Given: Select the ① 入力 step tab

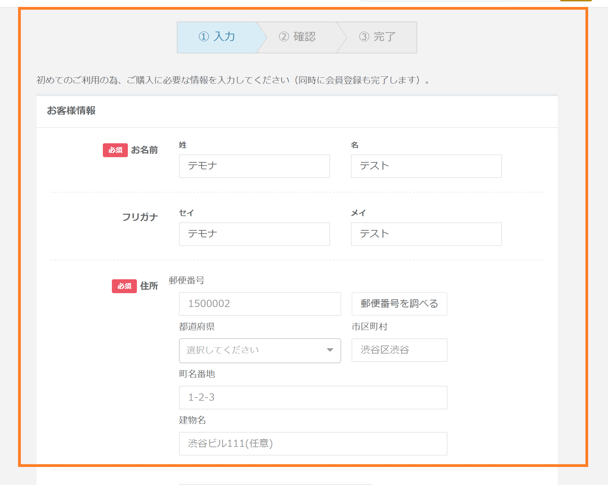Looking at the screenshot, I should coord(217,37).
